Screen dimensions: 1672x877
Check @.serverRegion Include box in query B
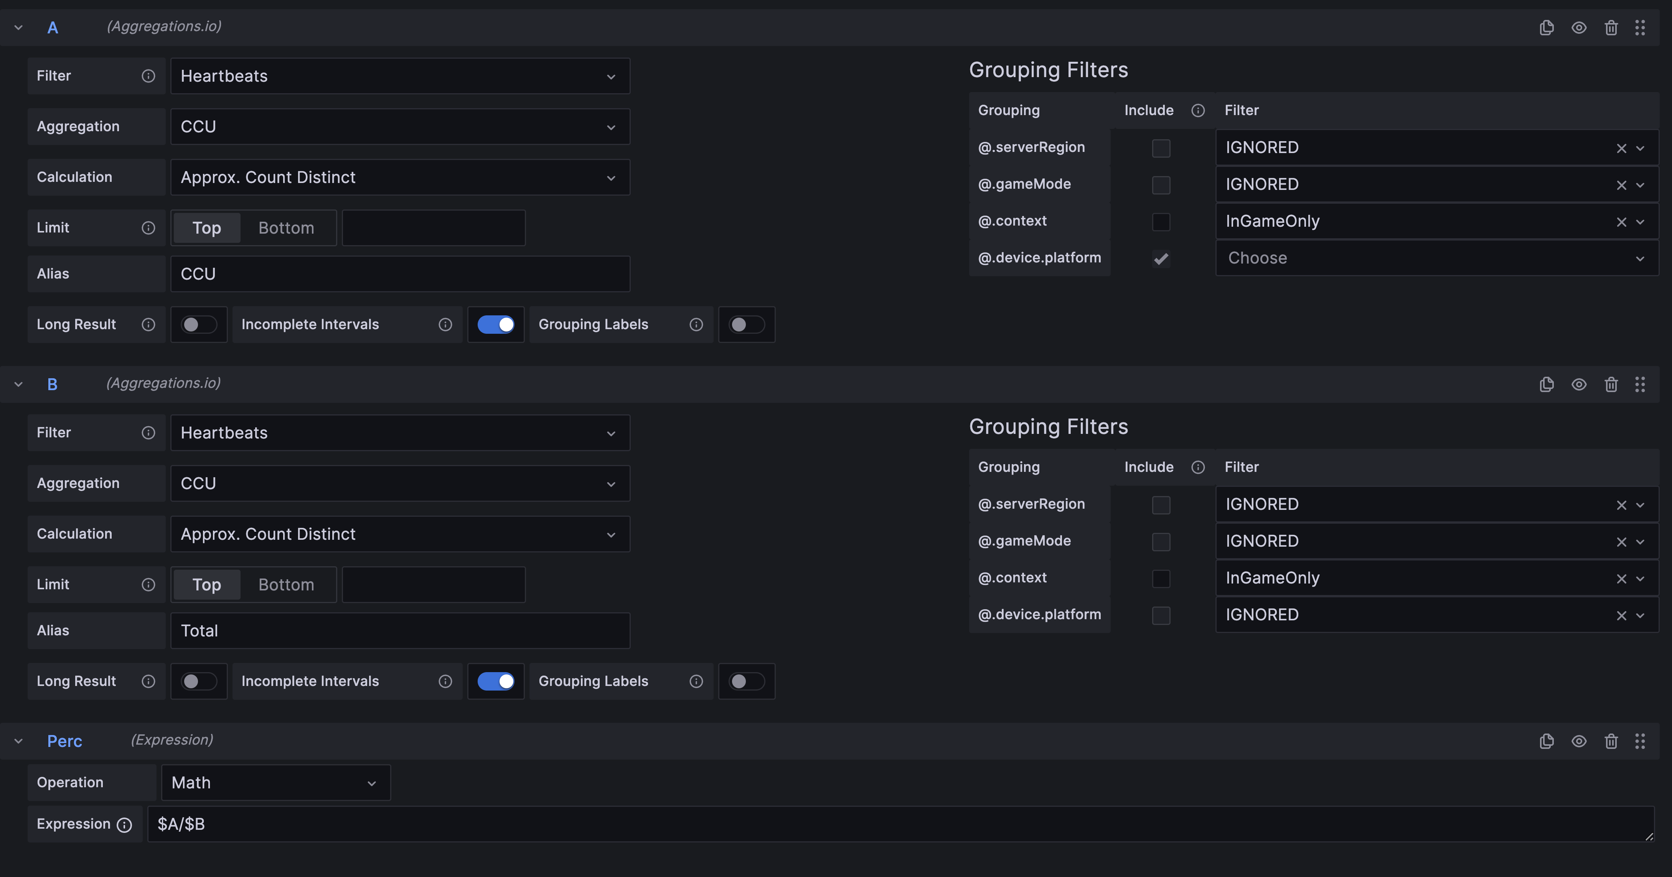click(1161, 505)
